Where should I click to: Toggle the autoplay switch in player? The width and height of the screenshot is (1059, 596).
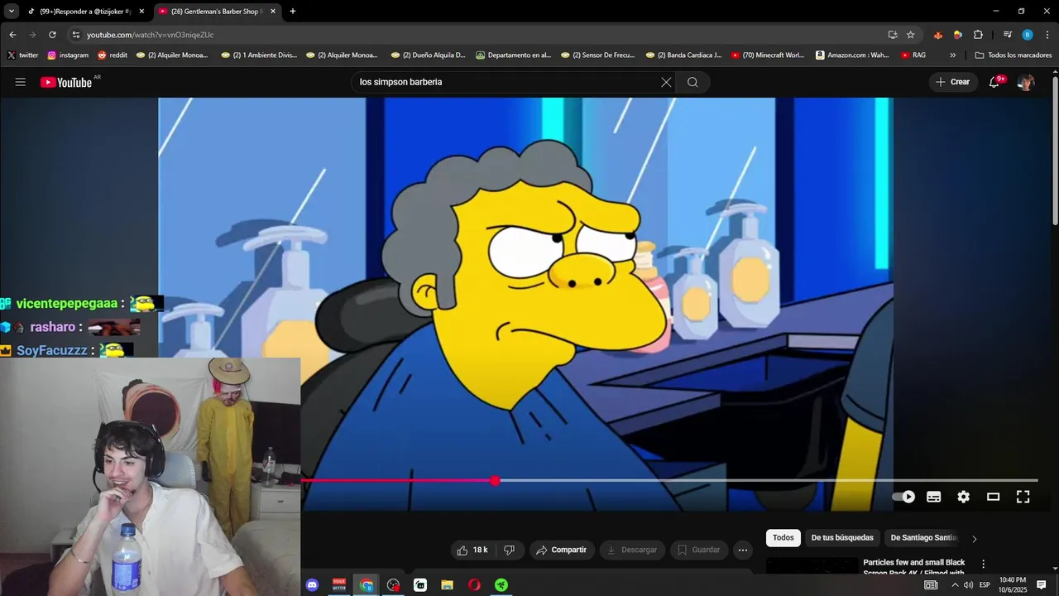(x=903, y=497)
